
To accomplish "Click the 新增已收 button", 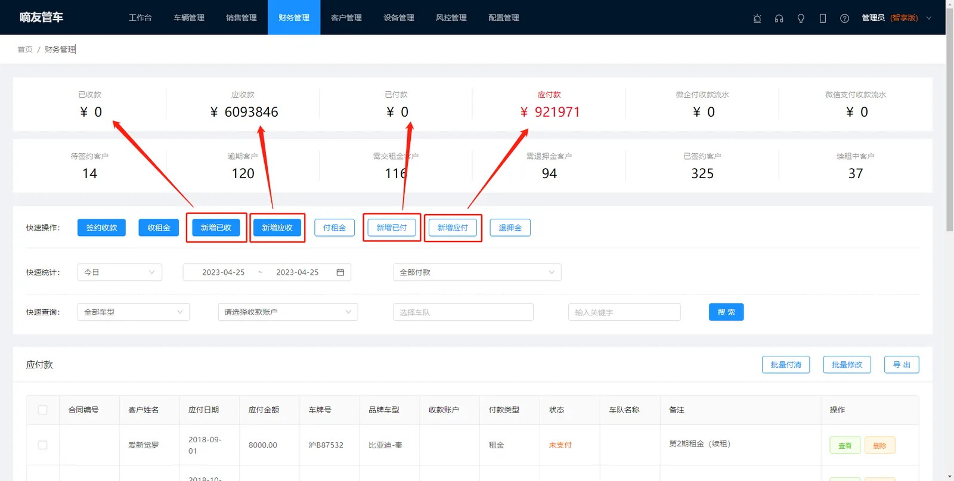I will click(x=216, y=228).
